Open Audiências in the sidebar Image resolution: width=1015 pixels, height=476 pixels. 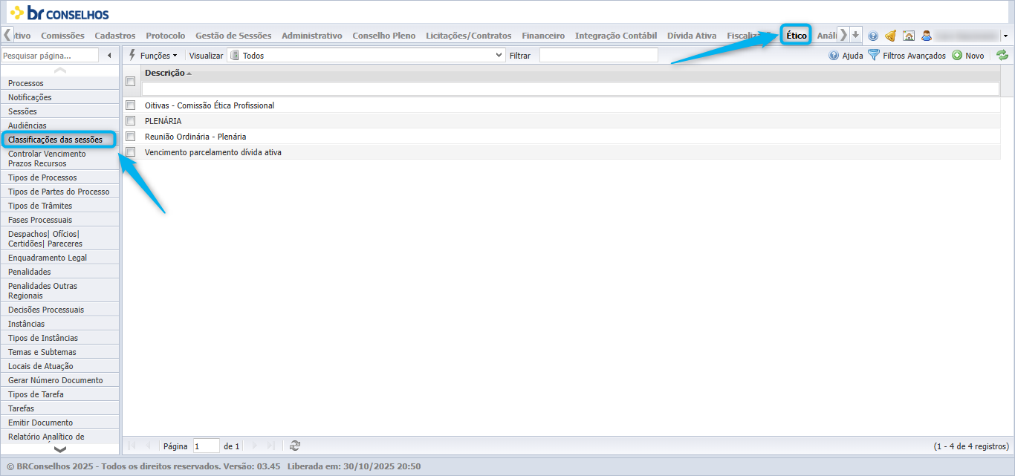click(59, 125)
